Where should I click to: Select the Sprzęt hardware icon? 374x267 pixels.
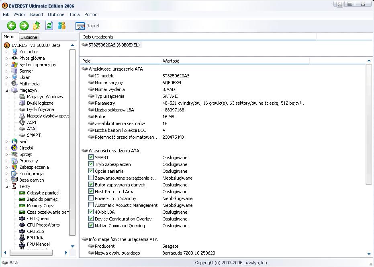pyautogui.click(x=14, y=154)
